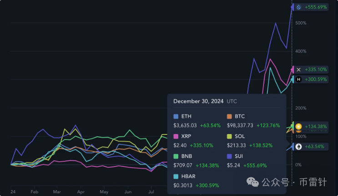The height and width of the screenshot is (196, 338).
Task: Click the HBAR teal swatch in the tooltip
Action: tap(176, 176)
